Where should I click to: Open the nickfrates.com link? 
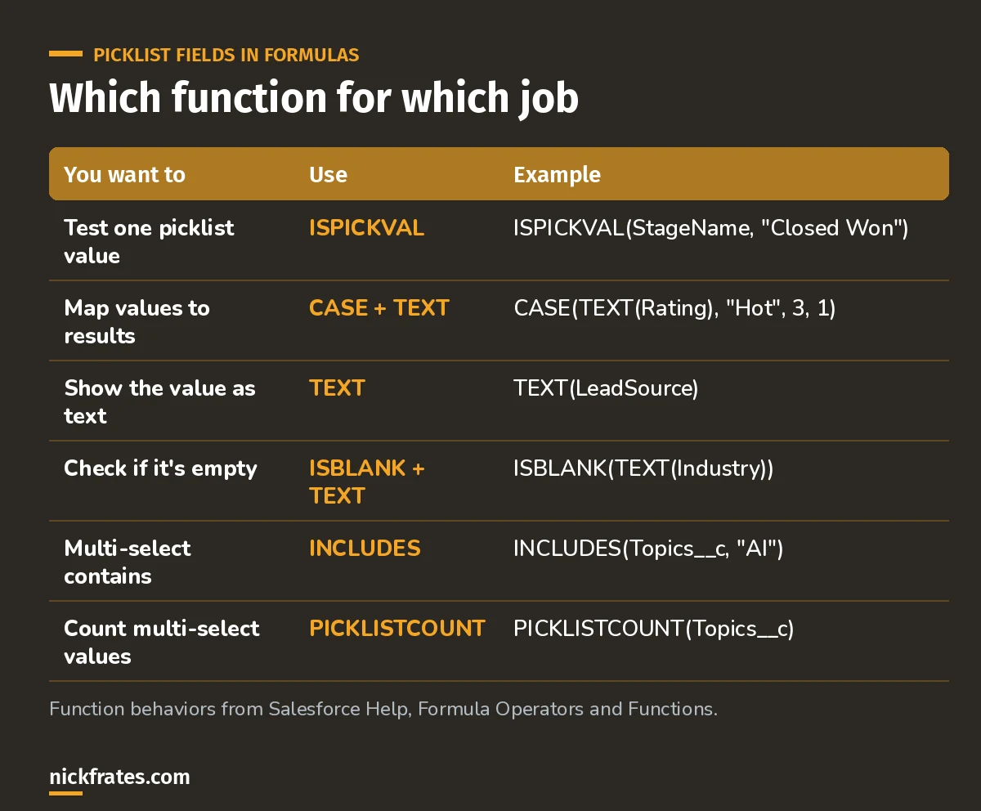[119, 777]
